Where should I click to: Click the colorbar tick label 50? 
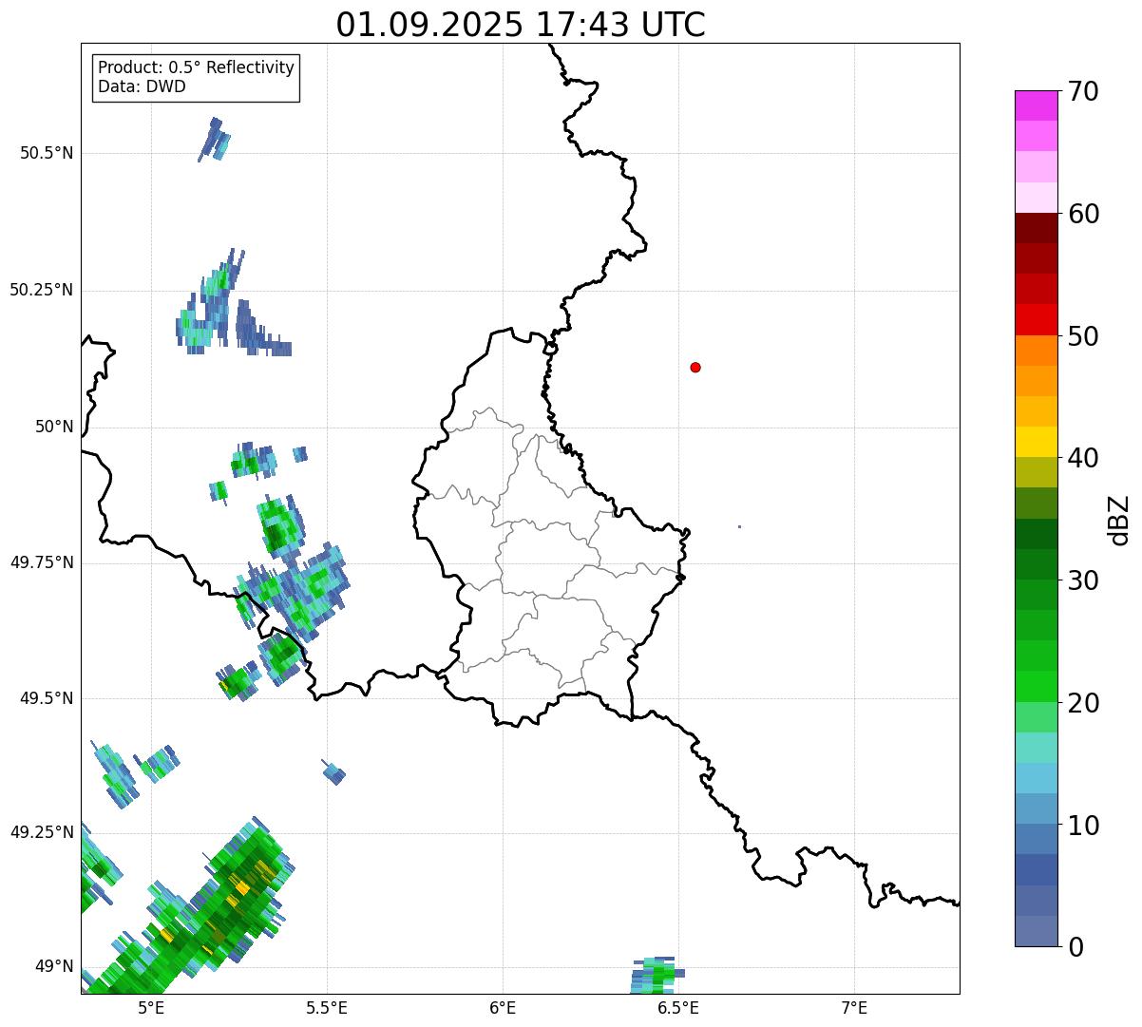coord(1083,336)
